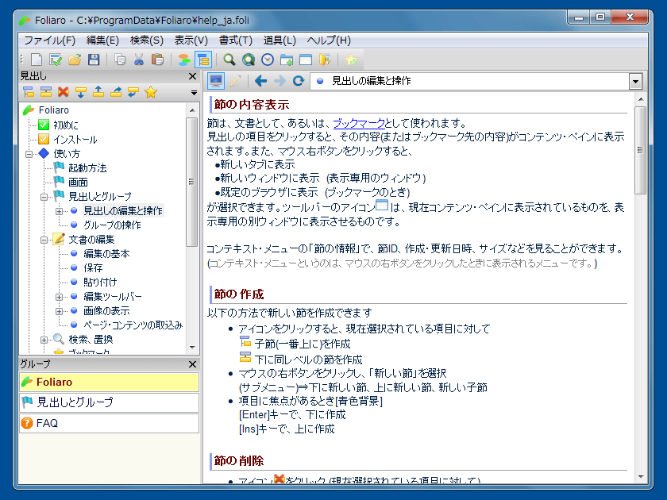The height and width of the screenshot is (500, 667).
Task: Select the Foliaro group in グループ pane
Action: pos(110,382)
